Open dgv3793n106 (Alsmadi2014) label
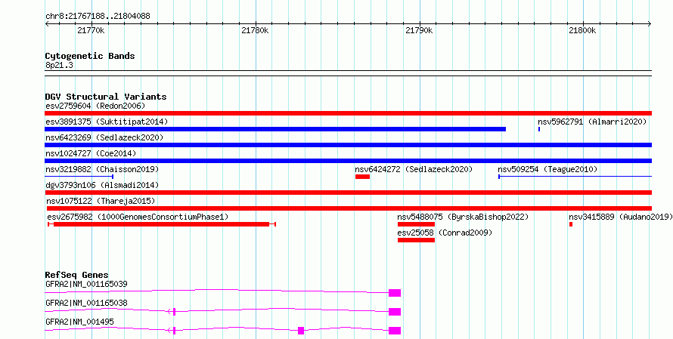The height and width of the screenshot is (339, 673). click(x=102, y=185)
